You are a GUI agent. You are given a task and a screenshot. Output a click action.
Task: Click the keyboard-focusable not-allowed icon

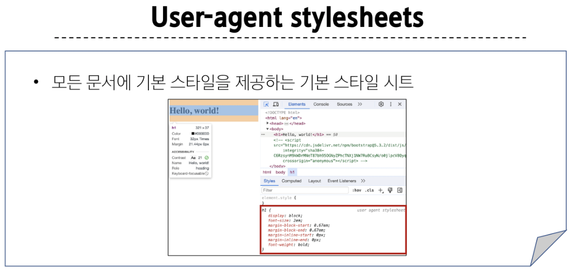coord(207,173)
